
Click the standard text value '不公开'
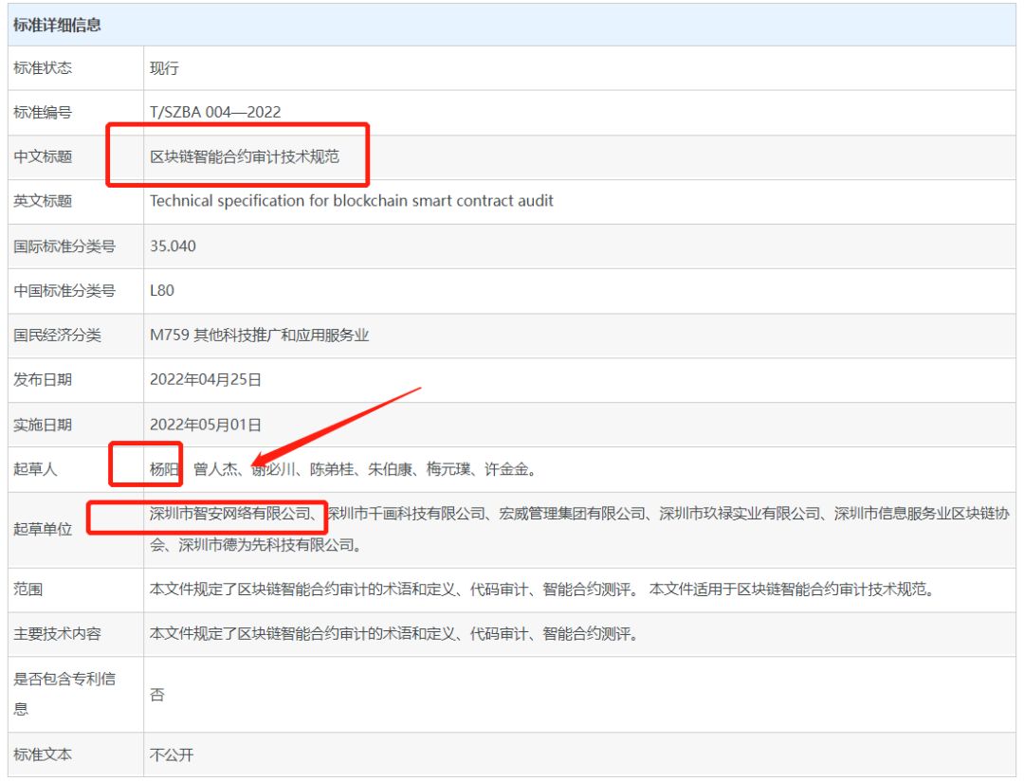pos(171,754)
